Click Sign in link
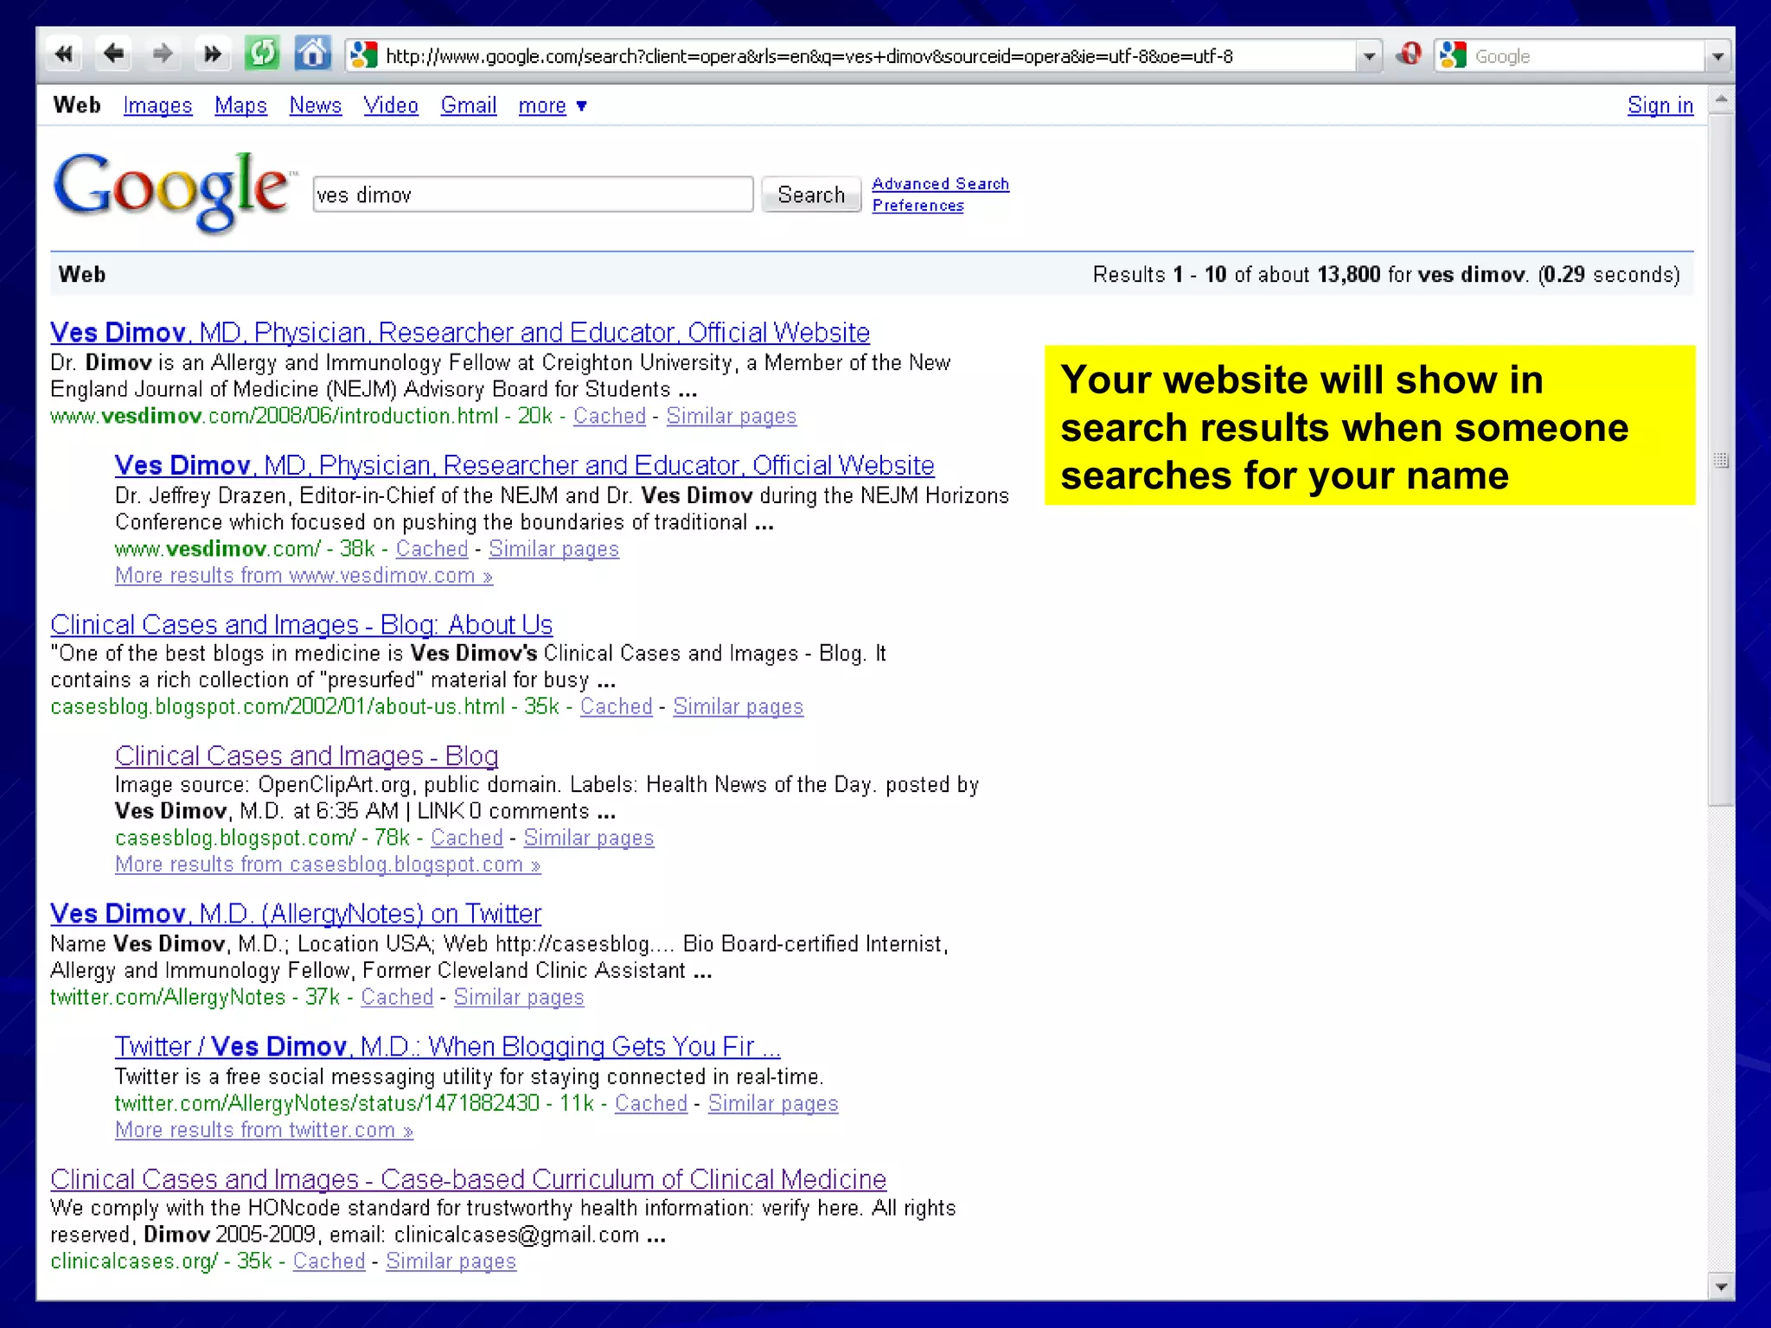 pos(1660,105)
